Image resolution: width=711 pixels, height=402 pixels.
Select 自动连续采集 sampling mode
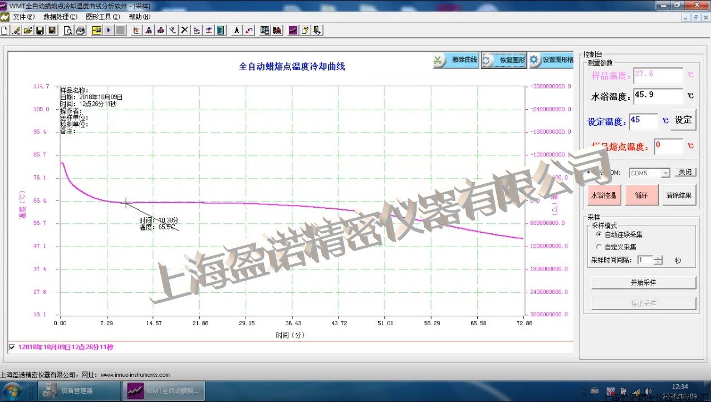[x=599, y=235]
